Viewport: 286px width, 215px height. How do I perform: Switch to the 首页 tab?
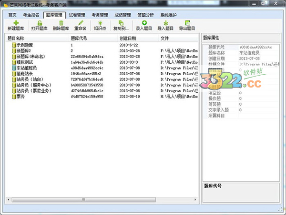pyautogui.click(x=12, y=15)
